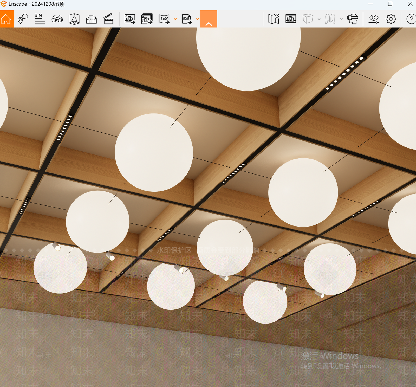Image resolution: width=416 pixels, height=387 pixels.
Task: Open the buildings asset library icon
Action: tap(91, 19)
